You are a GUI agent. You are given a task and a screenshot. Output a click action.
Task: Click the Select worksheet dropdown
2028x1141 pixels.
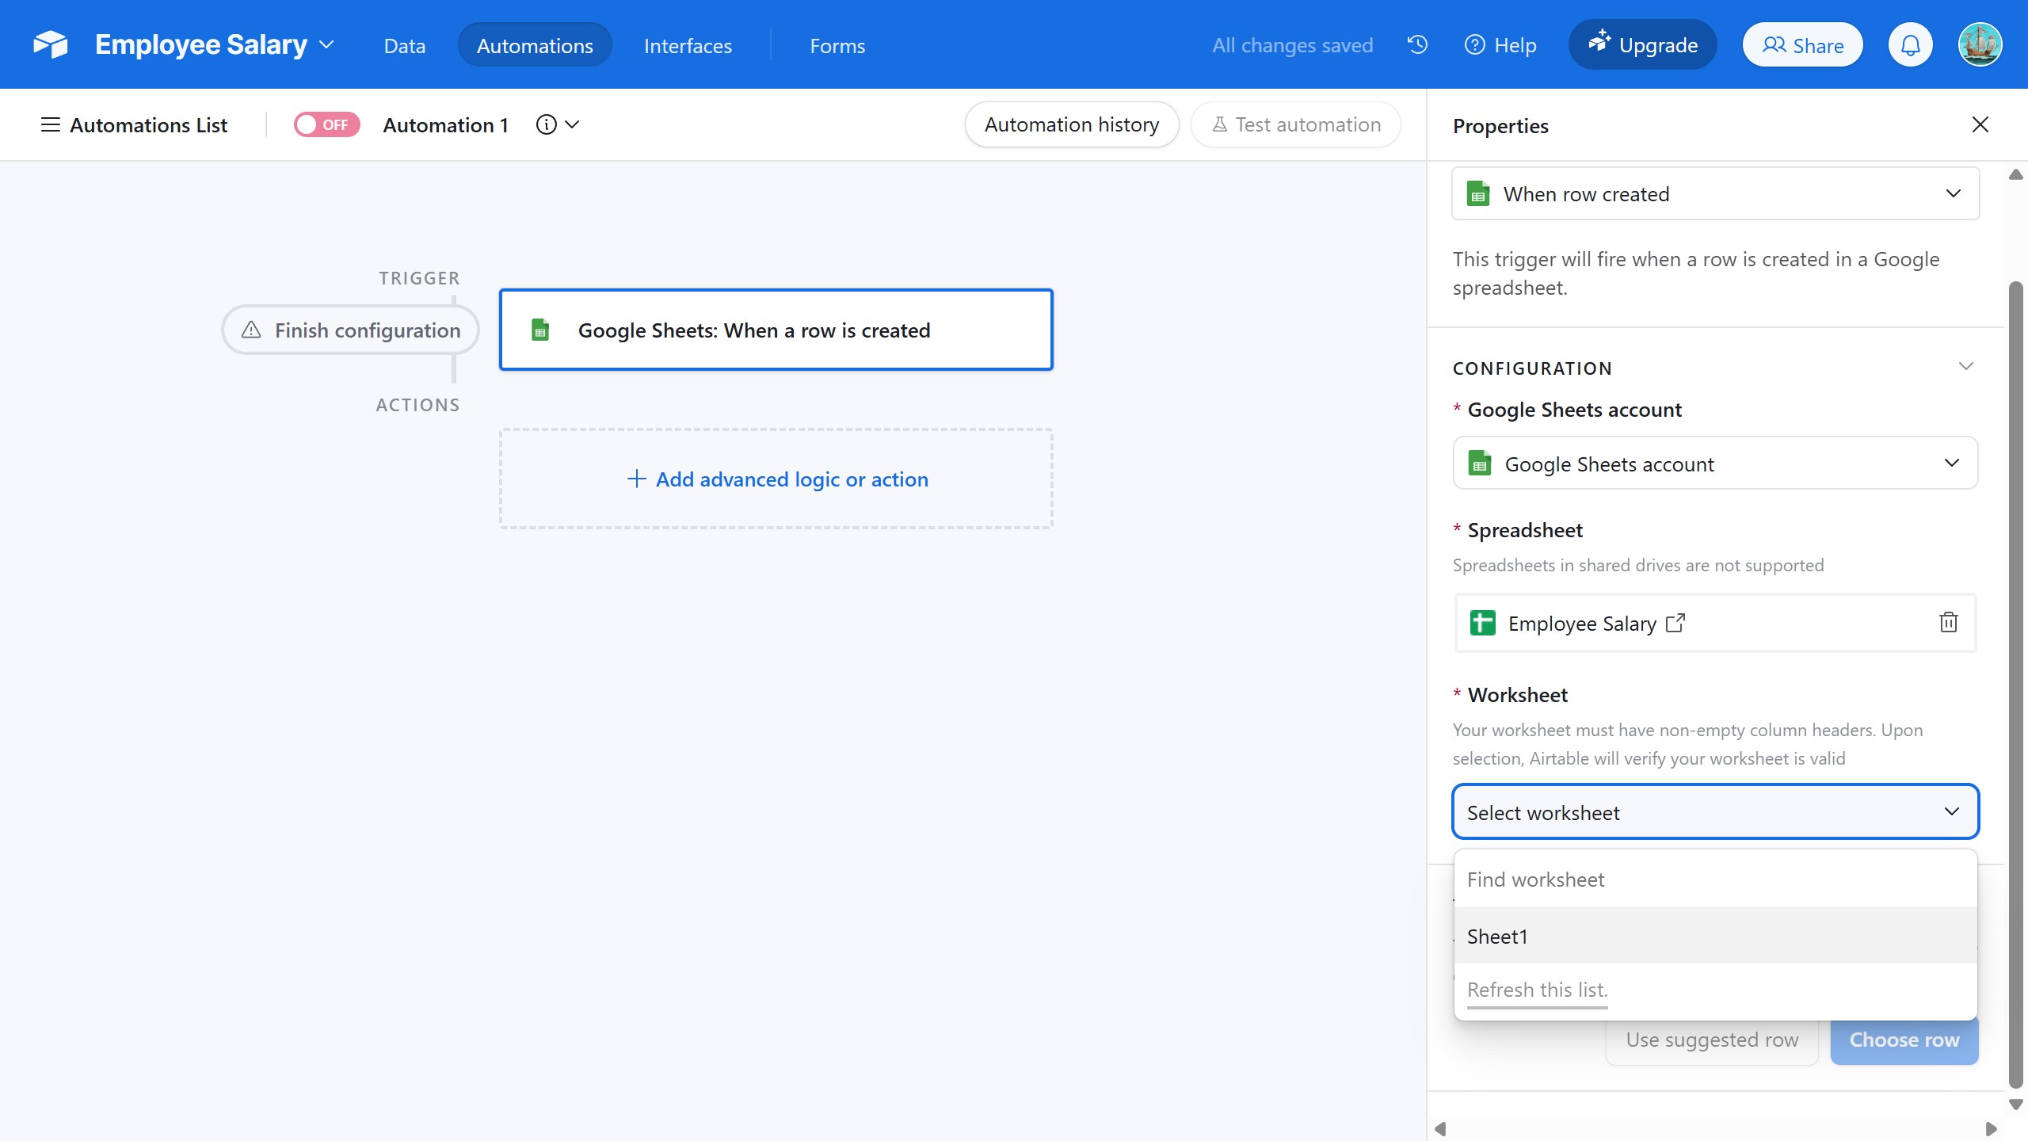coord(1715,811)
